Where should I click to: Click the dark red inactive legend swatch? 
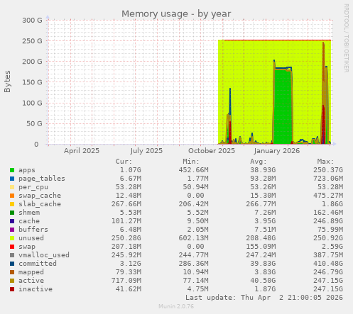(x=12, y=289)
